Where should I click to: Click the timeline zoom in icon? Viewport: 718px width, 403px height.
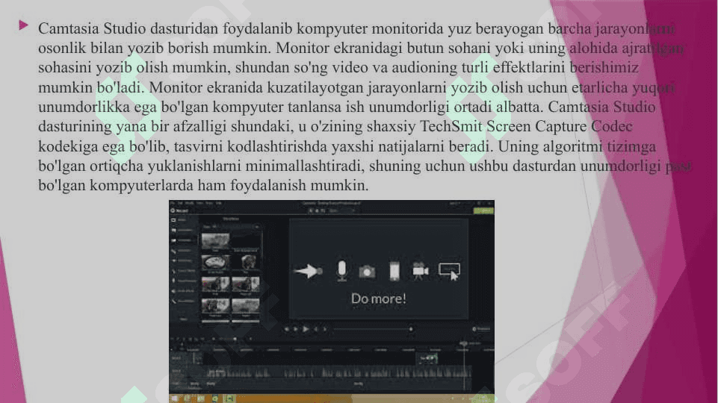click(250, 339)
